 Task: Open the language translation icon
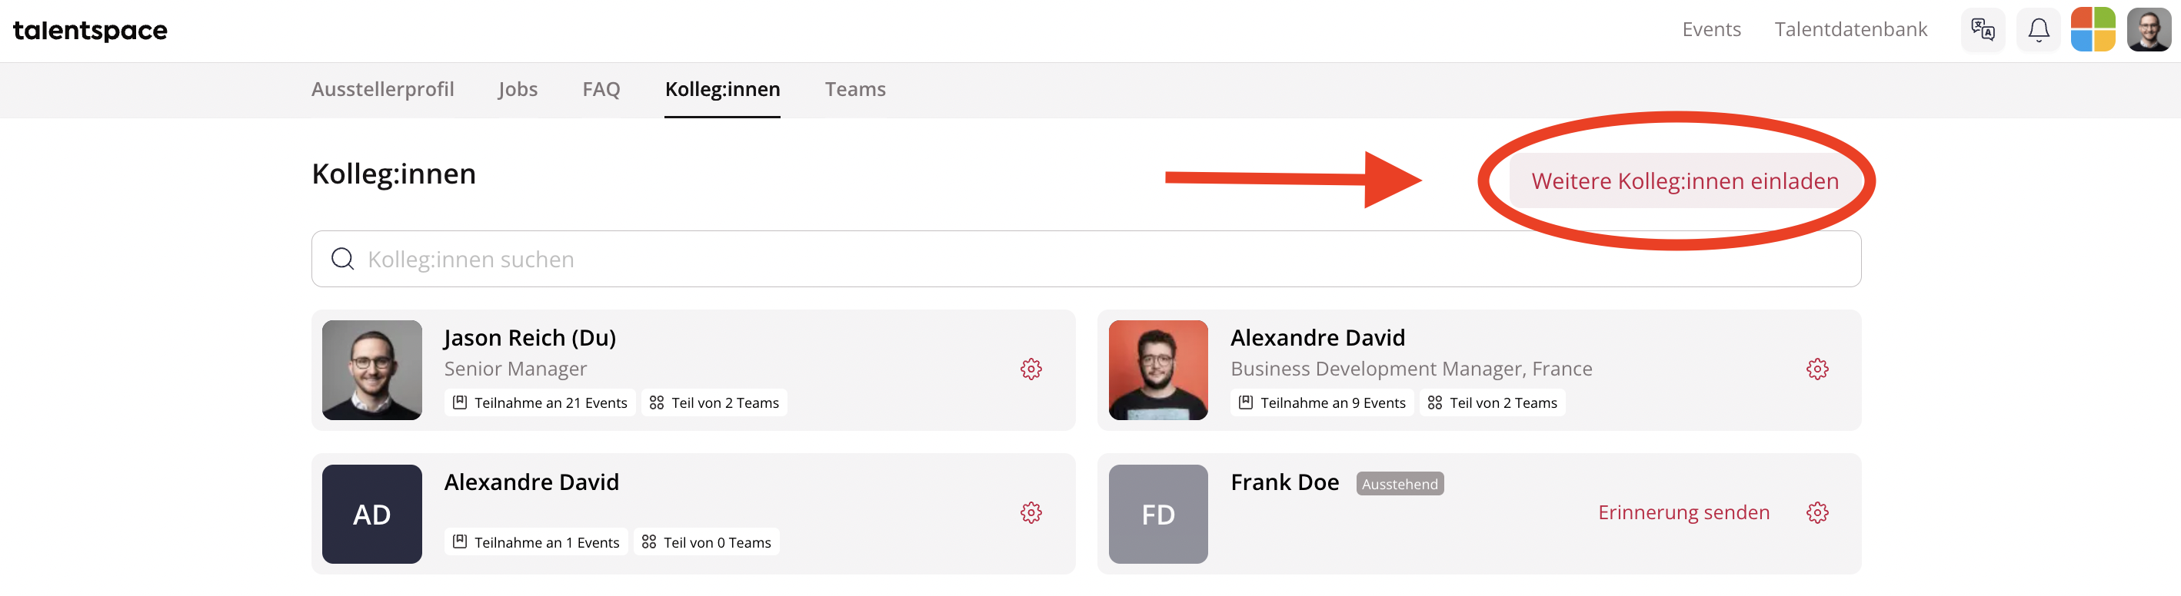[x=1982, y=30]
